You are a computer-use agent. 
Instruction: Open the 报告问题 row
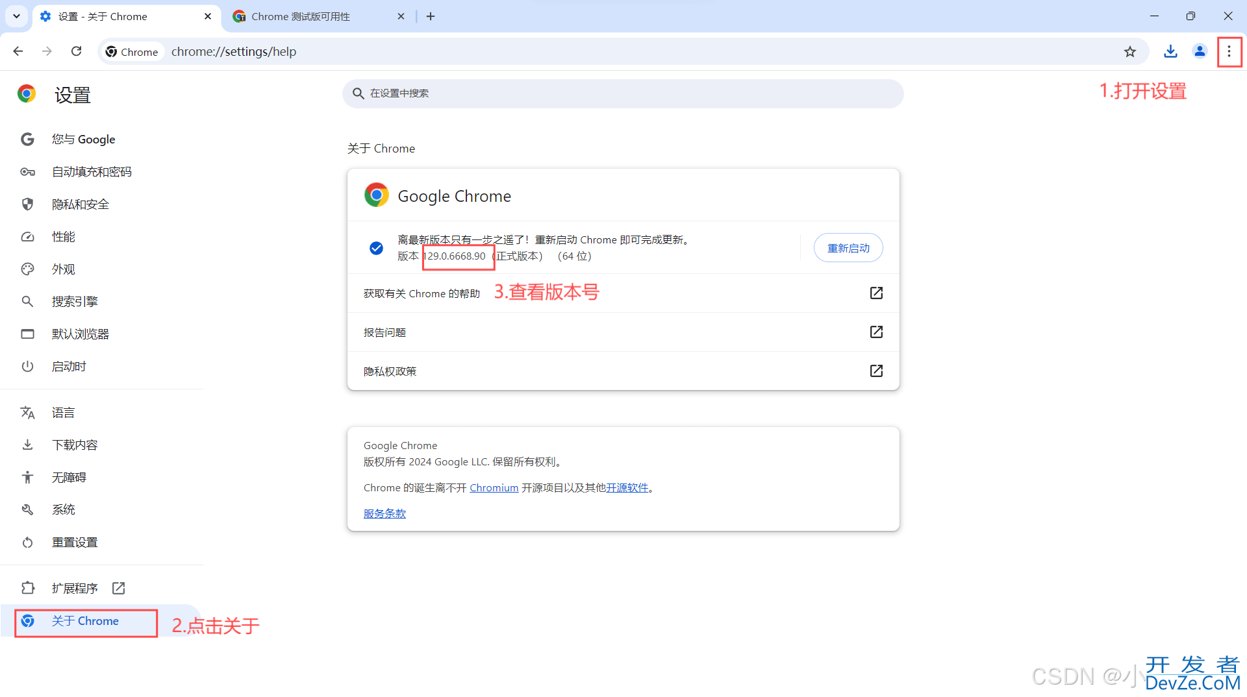pos(623,332)
